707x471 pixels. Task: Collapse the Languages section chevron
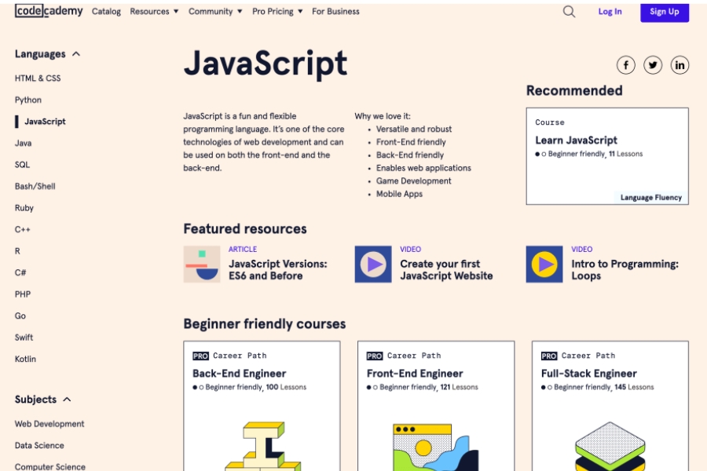point(76,54)
